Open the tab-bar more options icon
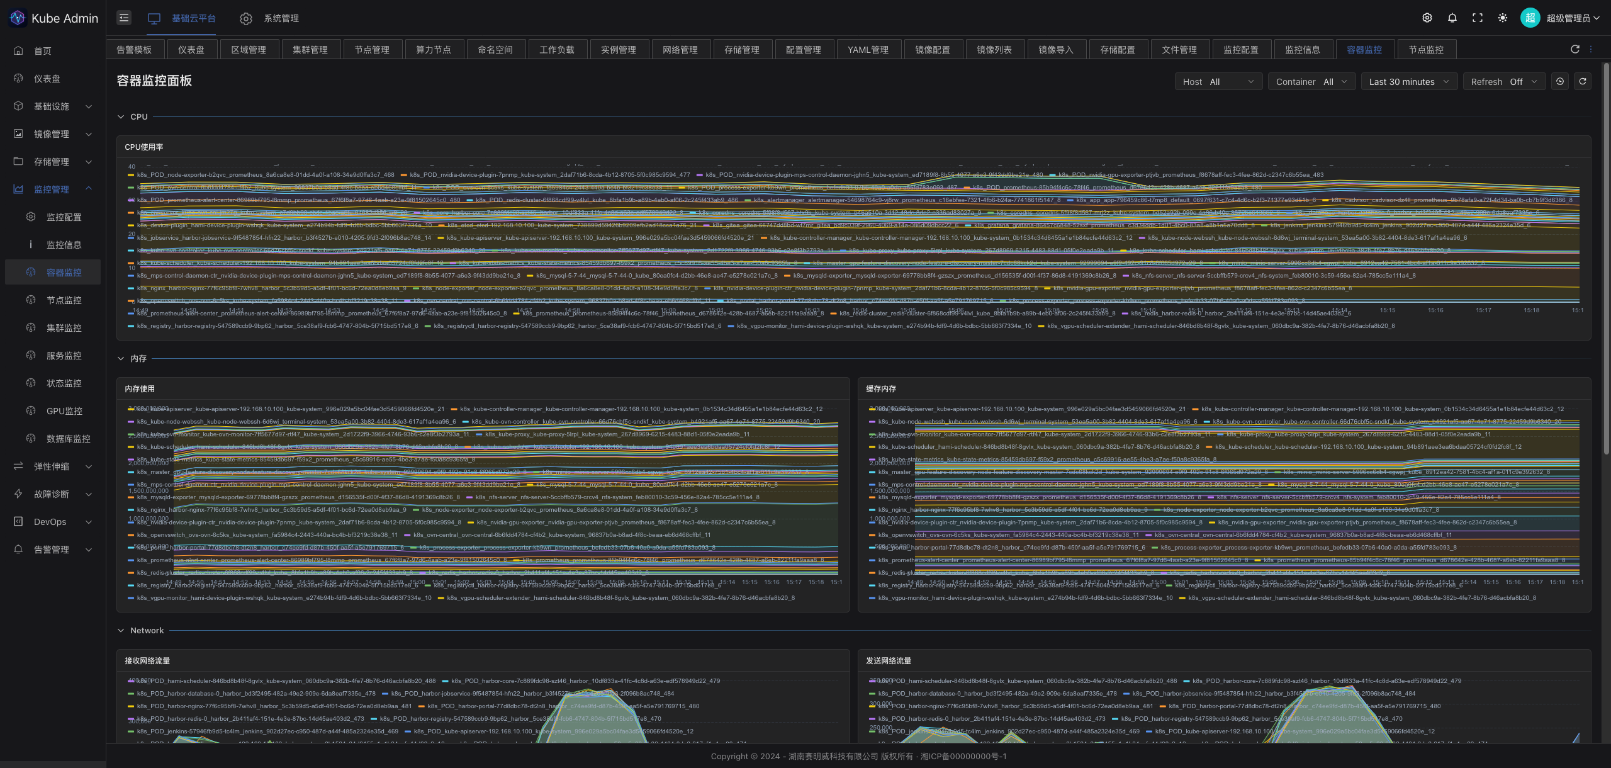Image resolution: width=1611 pixels, height=768 pixels. [x=1591, y=49]
